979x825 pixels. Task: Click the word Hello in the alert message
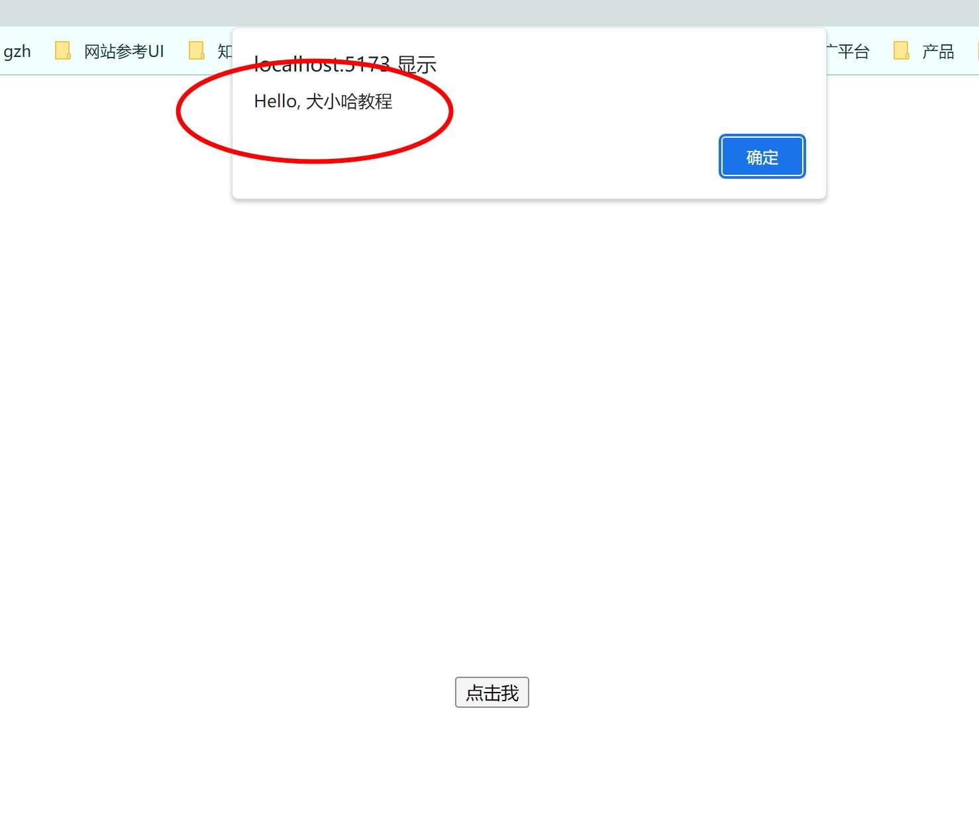(x=276, y=101)
